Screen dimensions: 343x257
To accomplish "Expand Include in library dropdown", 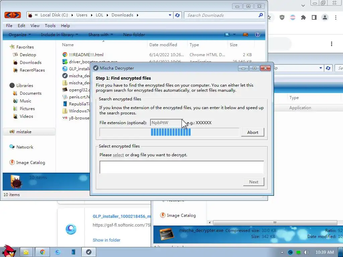I will [x=60, y=34].
